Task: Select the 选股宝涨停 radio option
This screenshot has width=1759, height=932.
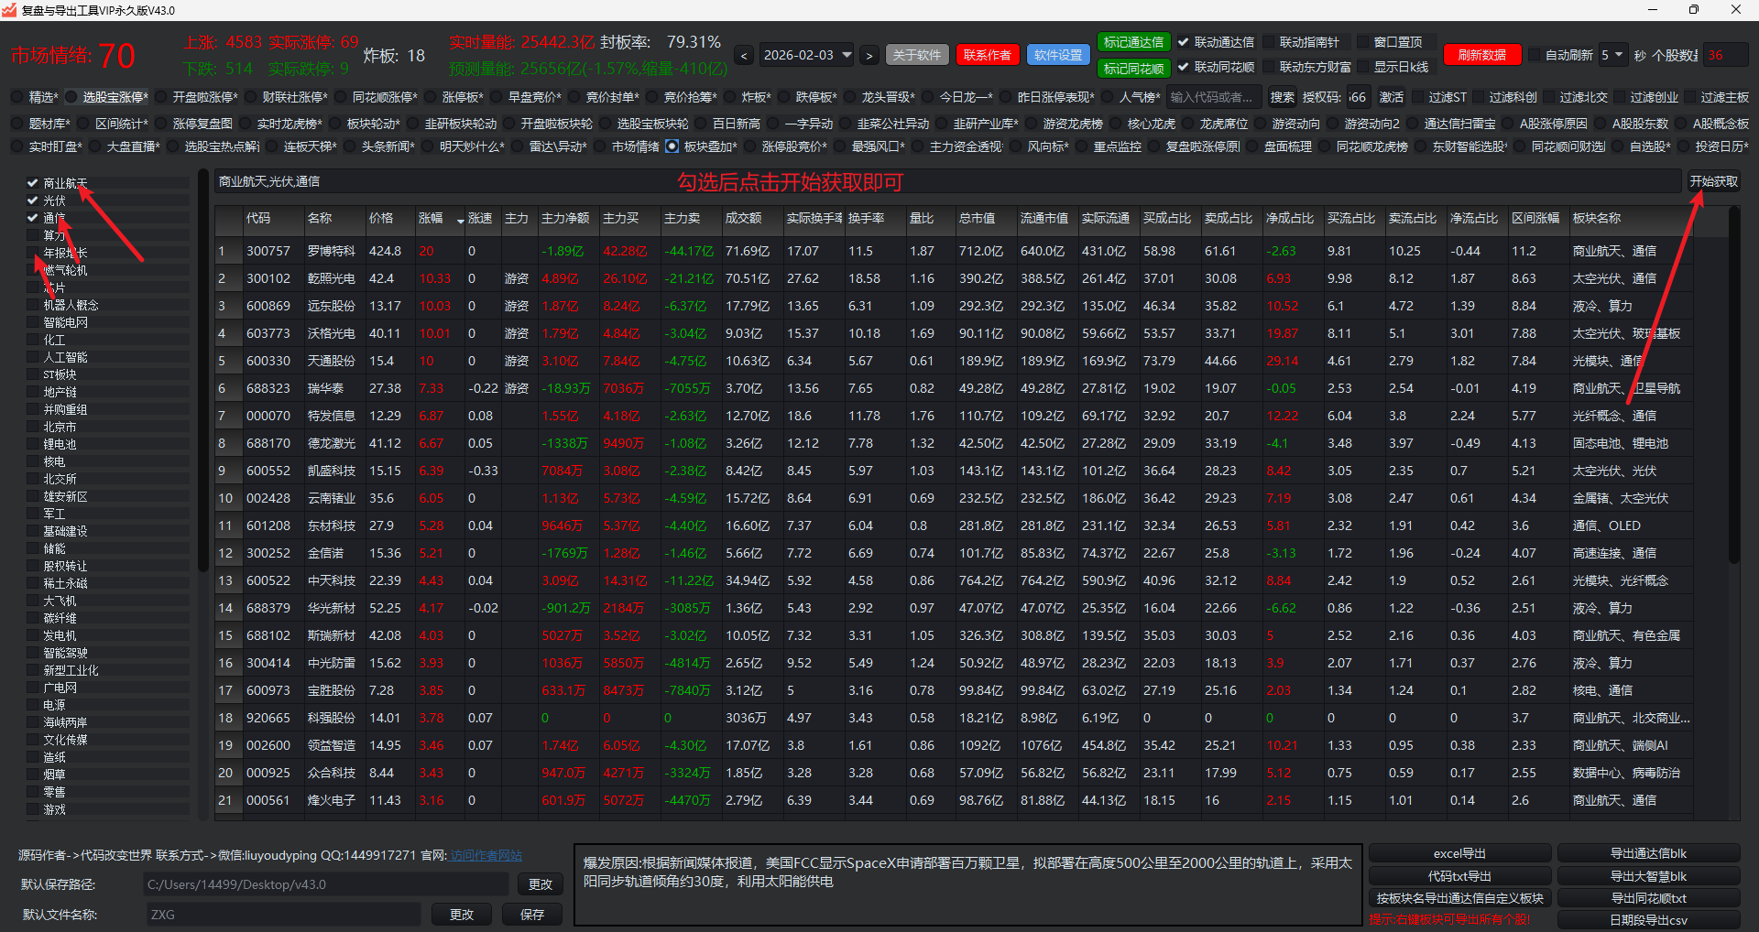Action: point(70,97)
